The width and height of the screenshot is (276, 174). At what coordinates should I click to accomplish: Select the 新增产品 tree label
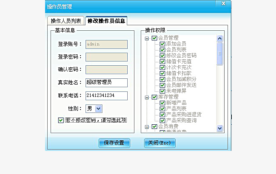coord(176,102)
